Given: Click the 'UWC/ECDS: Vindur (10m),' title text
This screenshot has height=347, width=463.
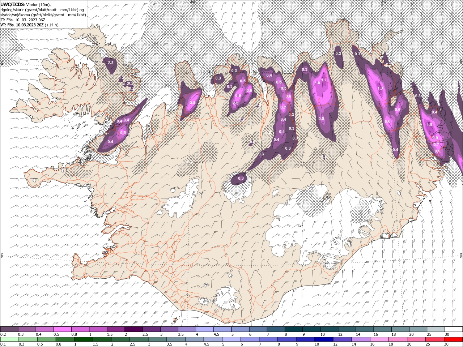Looking at the screenshot, I should (26, 4).
